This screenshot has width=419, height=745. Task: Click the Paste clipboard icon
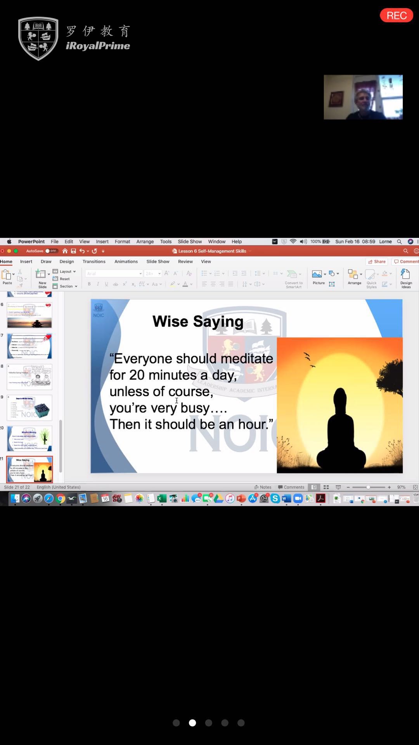pyautogui.click(x=7, y=275)
